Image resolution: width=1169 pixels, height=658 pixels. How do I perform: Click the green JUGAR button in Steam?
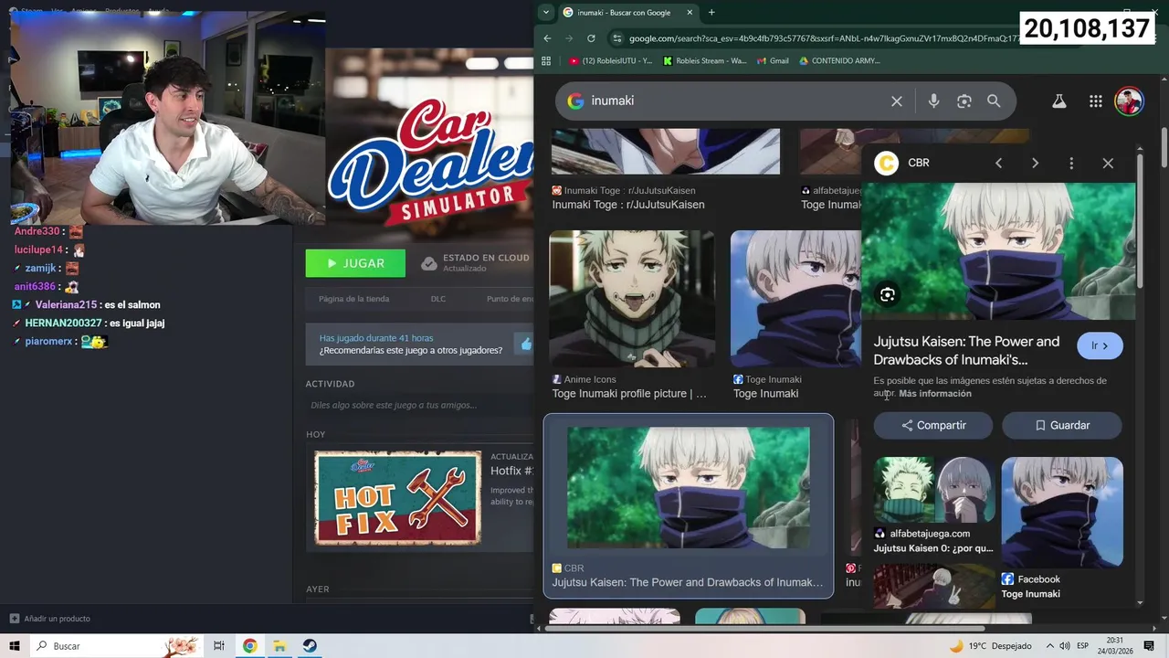pos(355,263)
